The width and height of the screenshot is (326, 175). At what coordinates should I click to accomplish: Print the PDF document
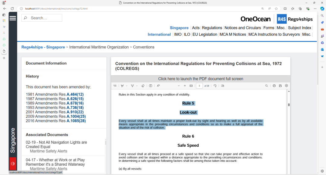click(x=274, y=86)
